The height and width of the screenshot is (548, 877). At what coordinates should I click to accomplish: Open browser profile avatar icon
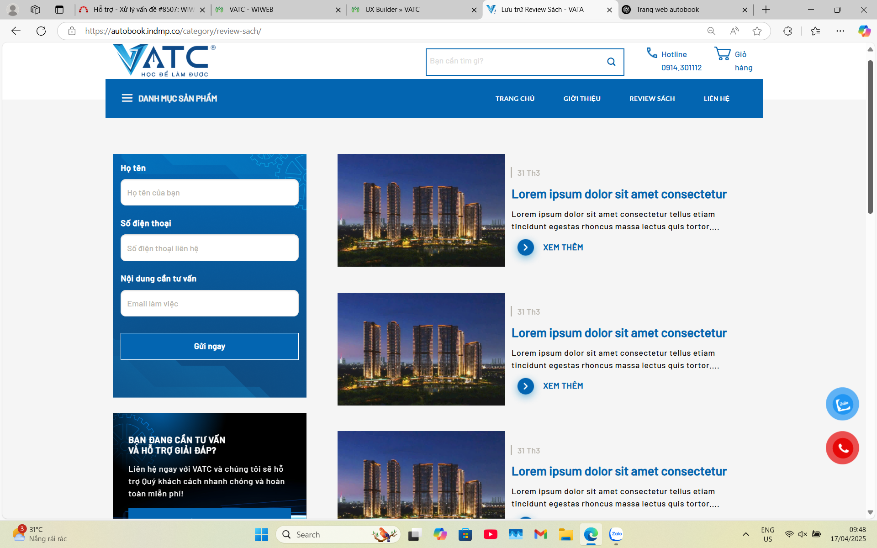[13, 10]
